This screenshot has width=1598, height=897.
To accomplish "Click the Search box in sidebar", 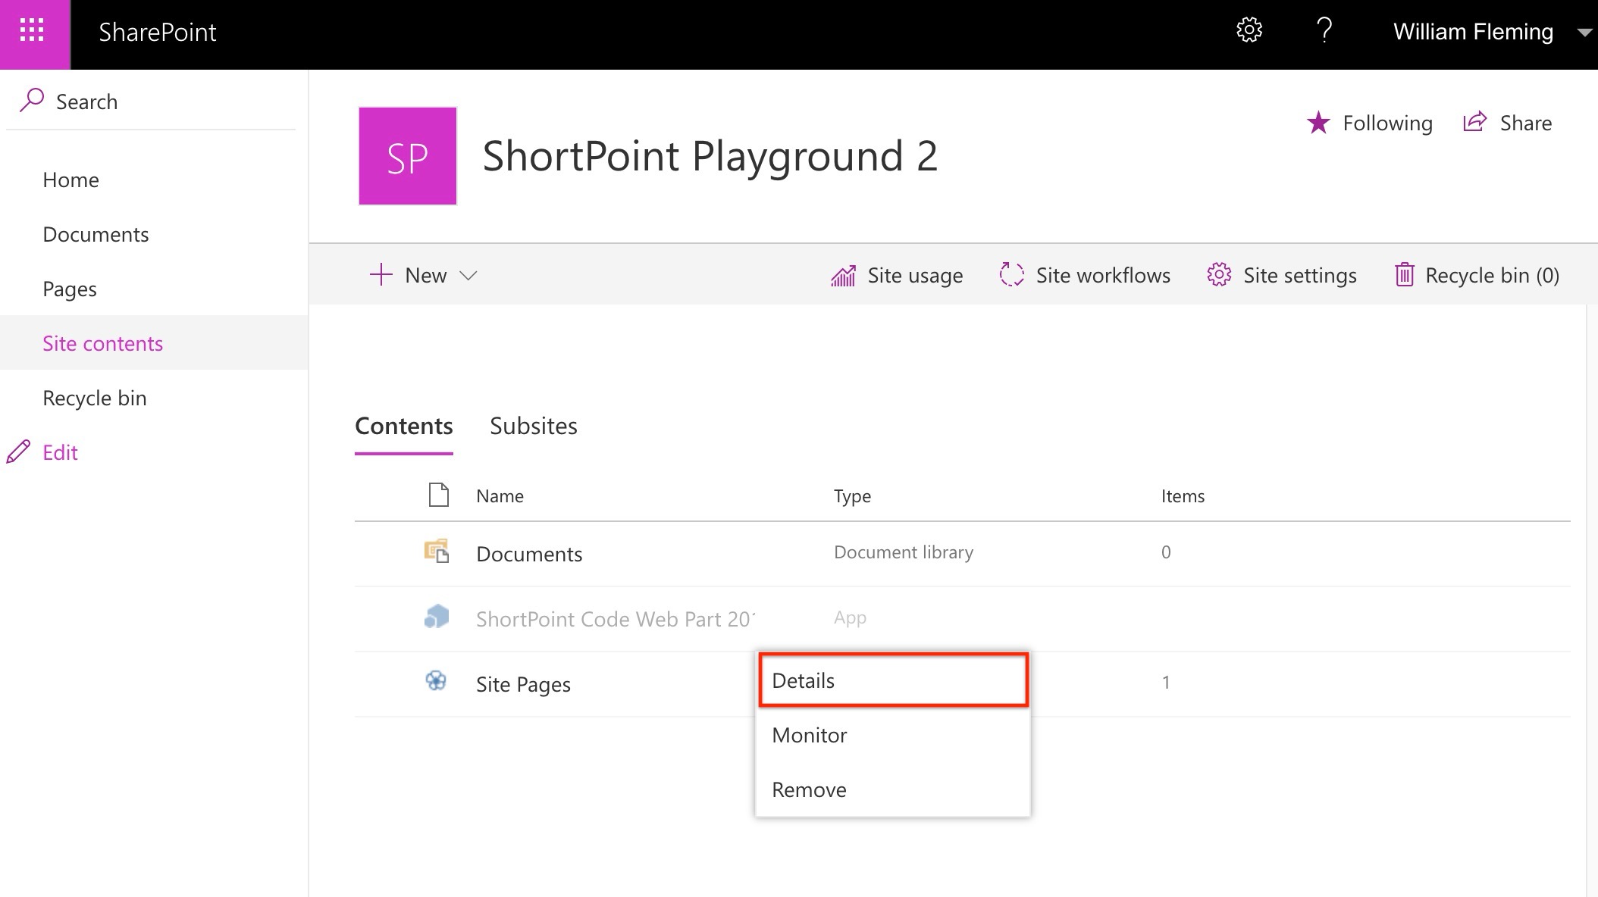I will tap(152, 102).
